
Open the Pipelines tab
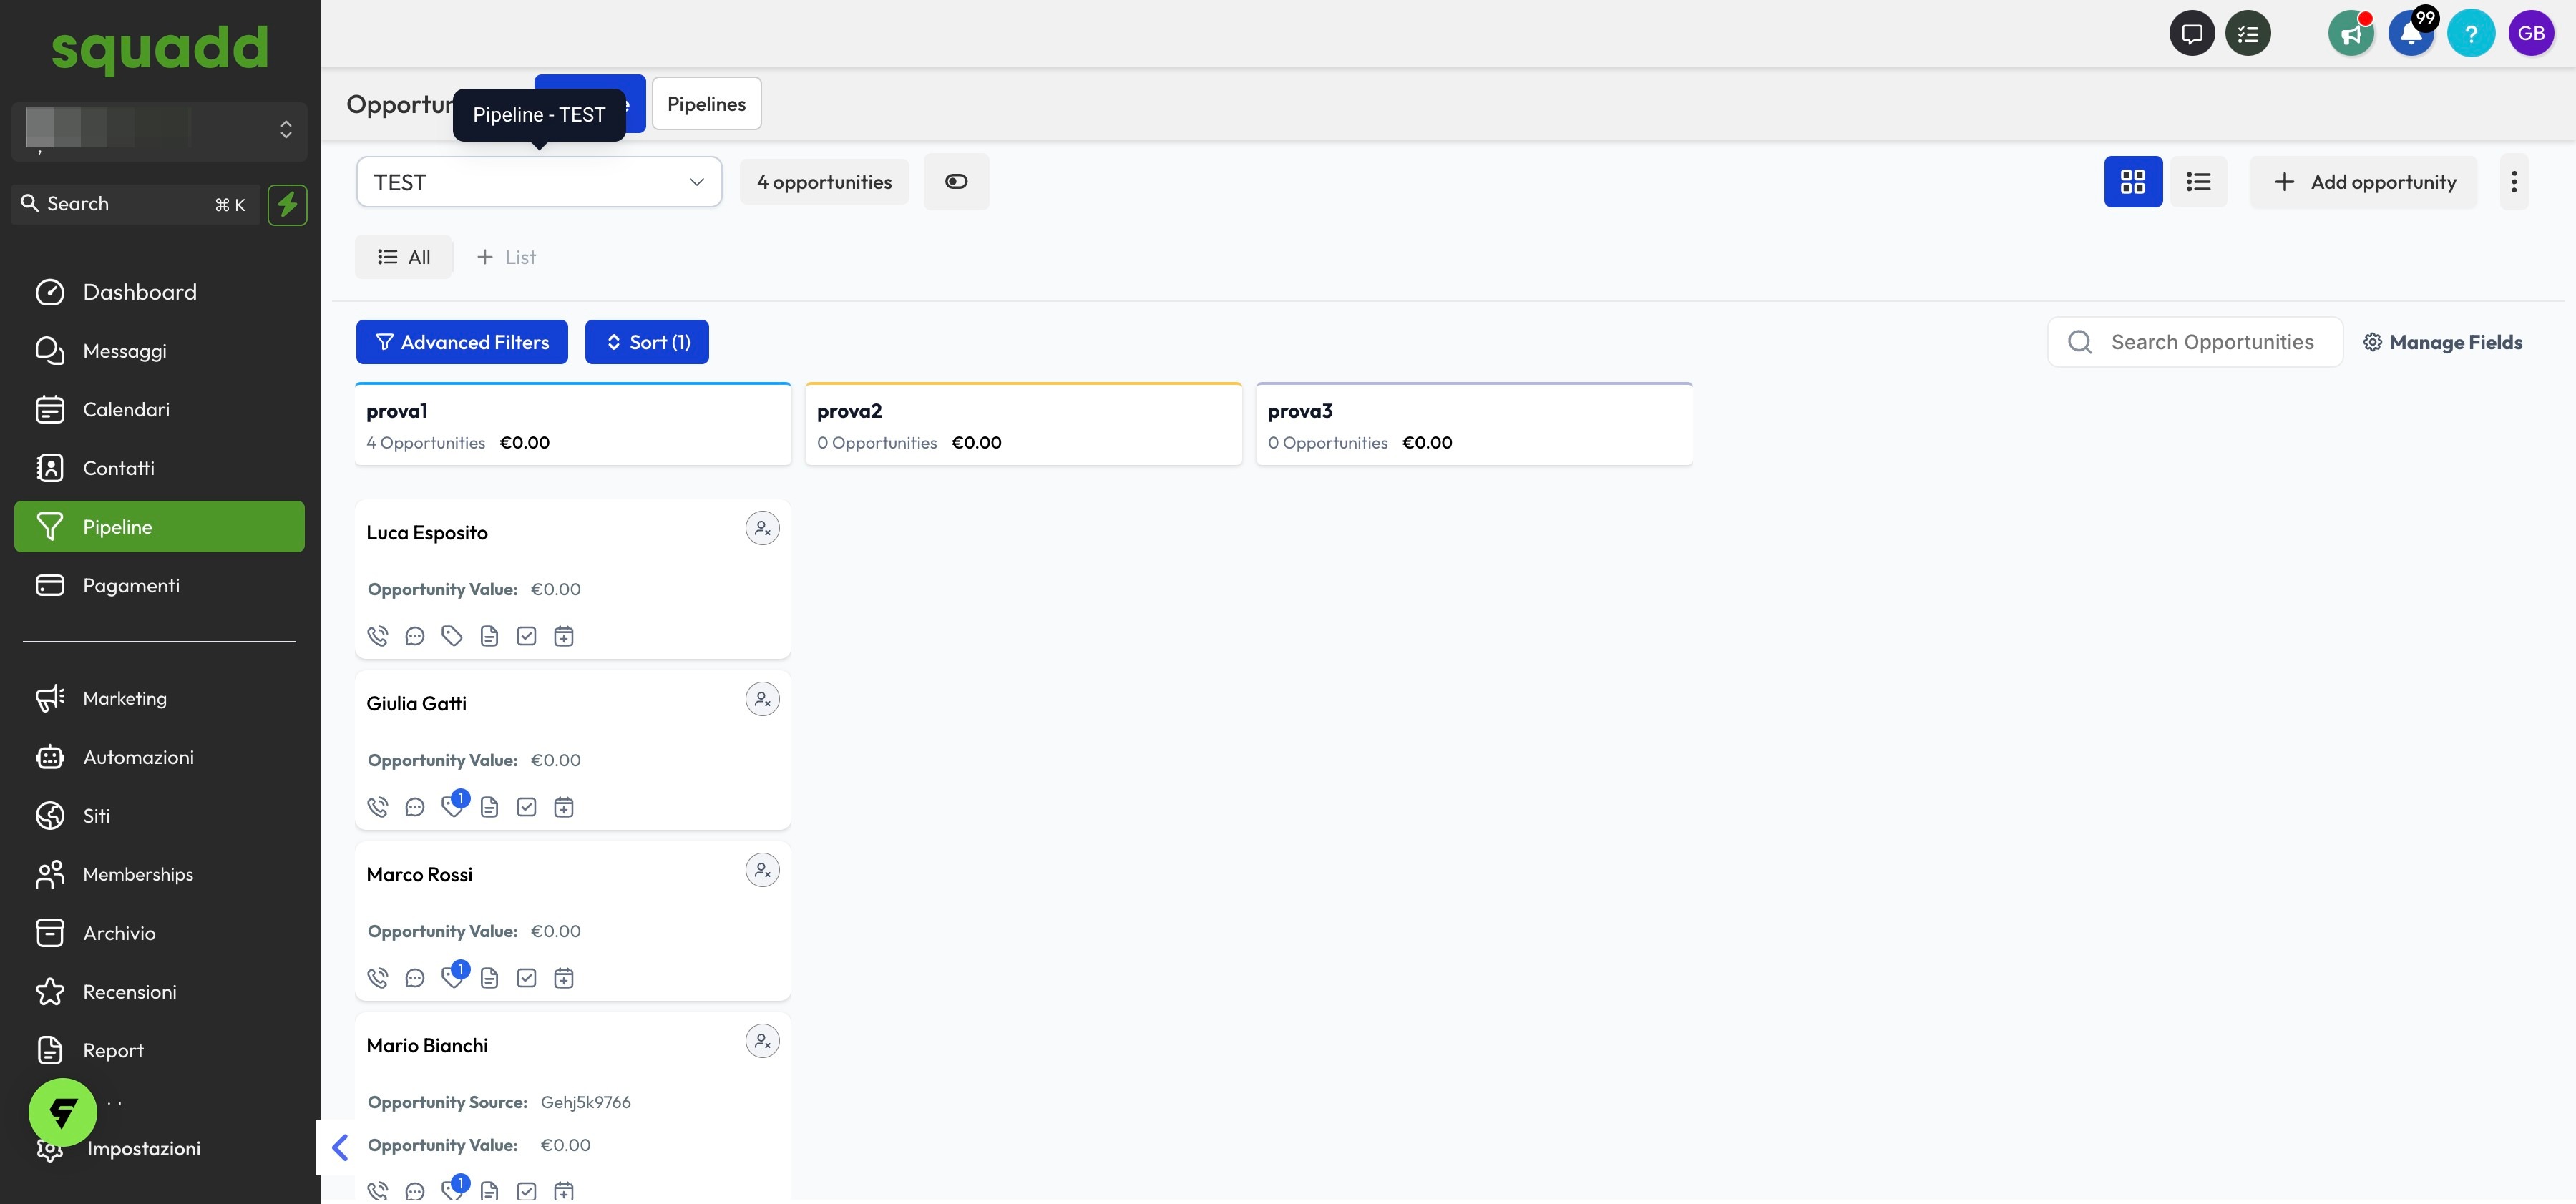pyautogui.click(x=706, y=104)
